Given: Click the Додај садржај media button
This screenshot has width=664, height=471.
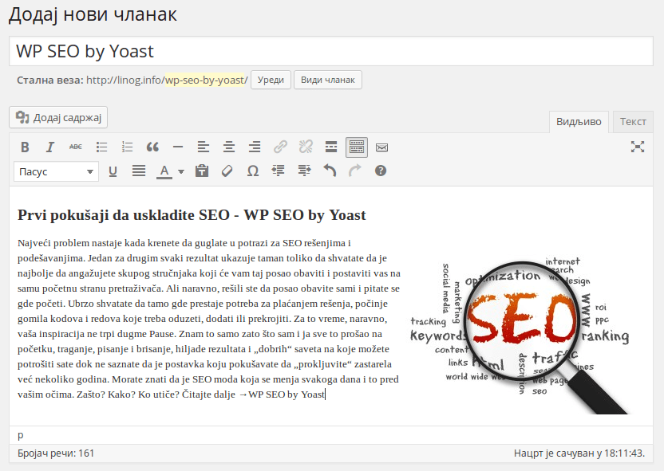Looking at the screenshot, I should (58, 117).
